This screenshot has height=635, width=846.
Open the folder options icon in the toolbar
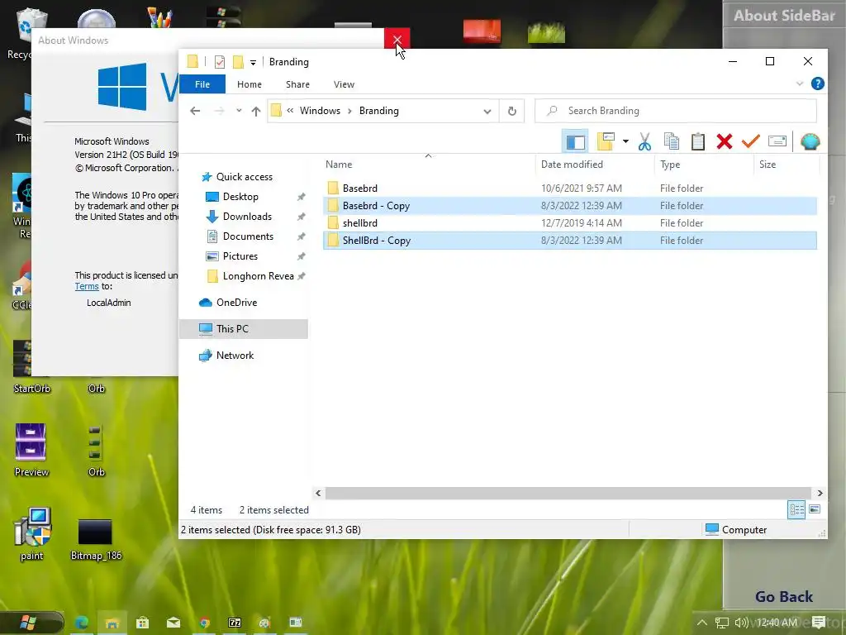(x=606, y=141)
